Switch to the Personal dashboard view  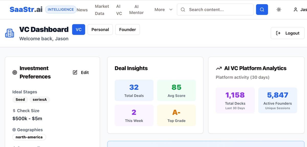click(100, 30)
